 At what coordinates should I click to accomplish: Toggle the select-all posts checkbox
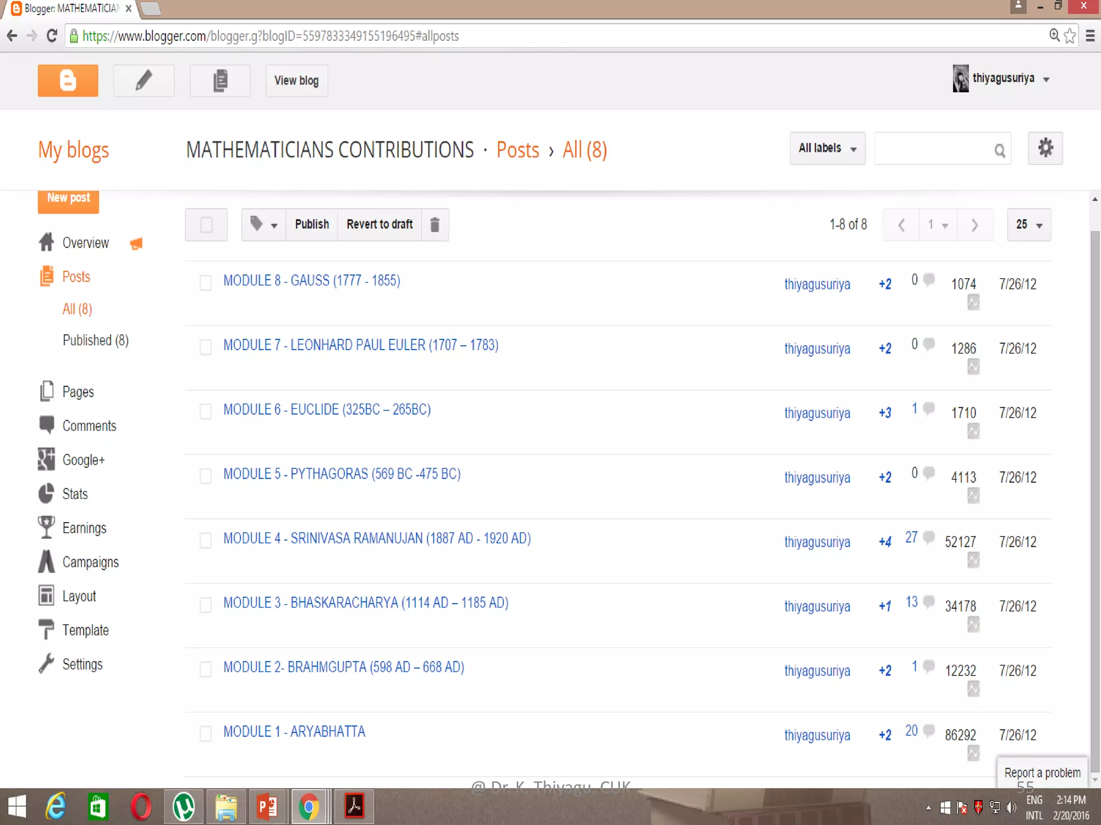point(206,225)
